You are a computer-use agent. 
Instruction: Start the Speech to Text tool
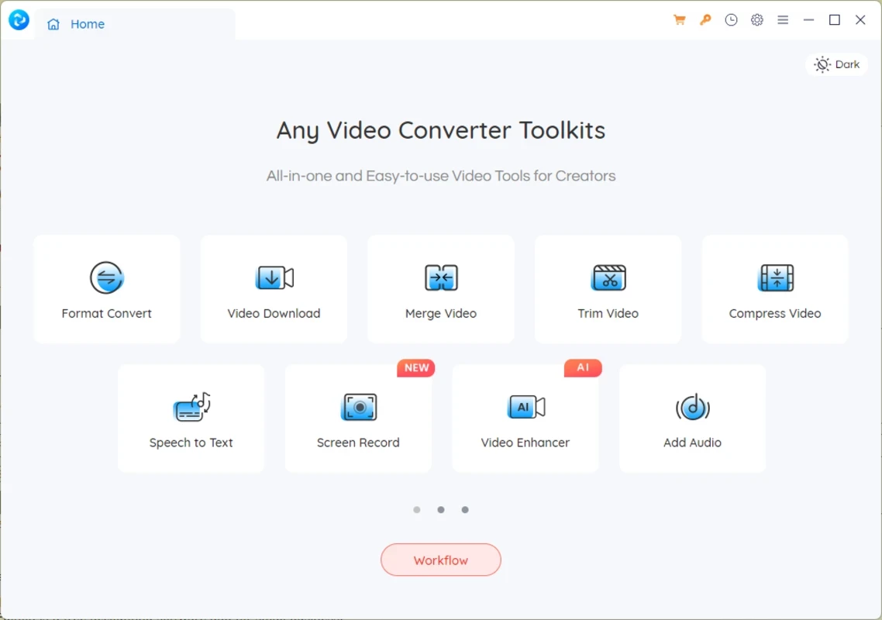tap(191, 418)
